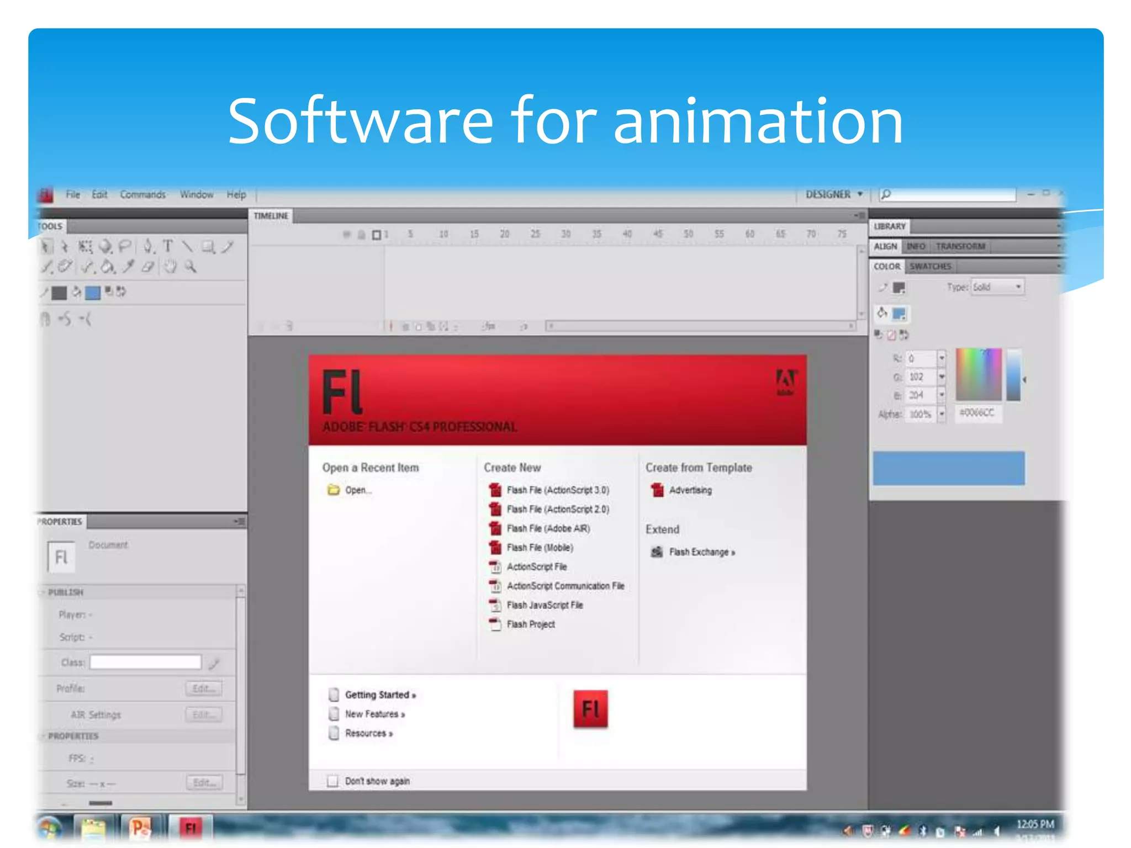Image resolution: width=1131 pixels, height=848 pixels.
Task: Select the Zoom magnifier tool
Action: click(191, 267)
